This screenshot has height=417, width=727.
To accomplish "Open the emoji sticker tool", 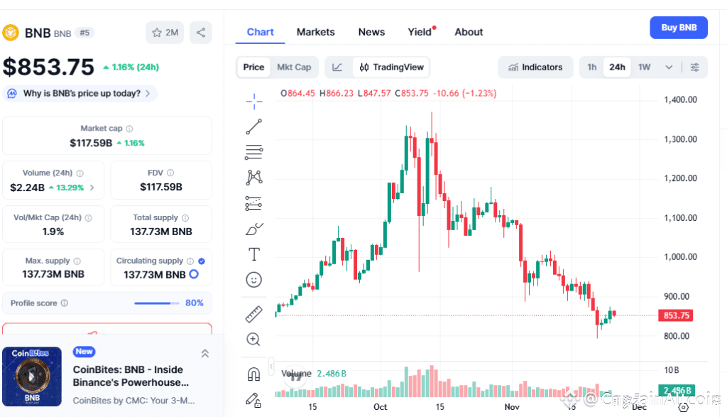I will [x=253, y=280].
